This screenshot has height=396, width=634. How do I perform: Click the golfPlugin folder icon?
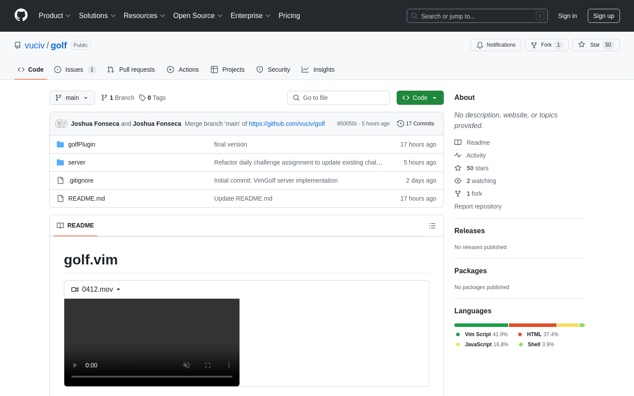(60, 144)
